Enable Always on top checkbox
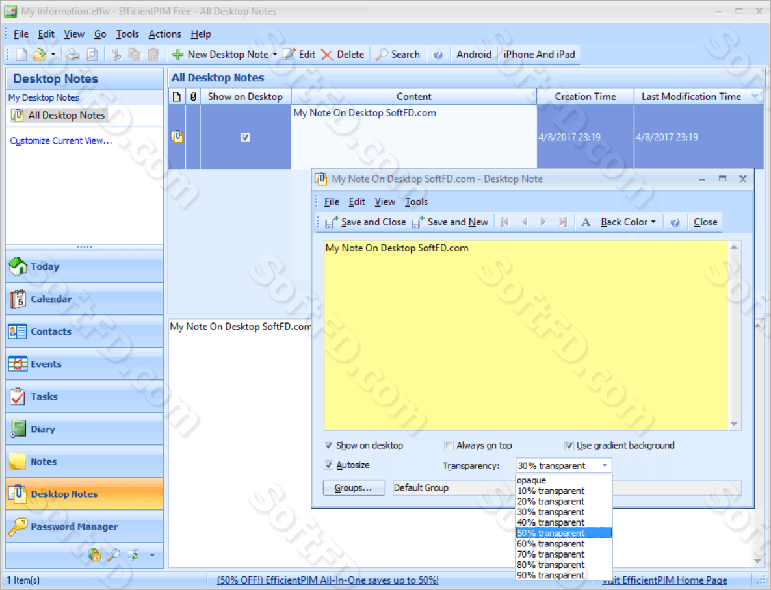Image resolution: width=771 pixels, height=590 pixels. (x=449, y=446)
